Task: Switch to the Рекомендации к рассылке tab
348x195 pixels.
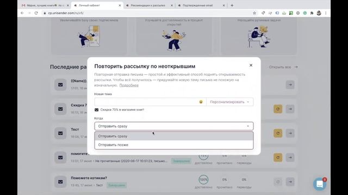Action: [x=149, y=5]
